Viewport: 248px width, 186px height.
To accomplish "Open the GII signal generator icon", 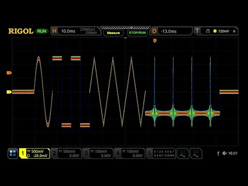I will click(x=196, y=153).
